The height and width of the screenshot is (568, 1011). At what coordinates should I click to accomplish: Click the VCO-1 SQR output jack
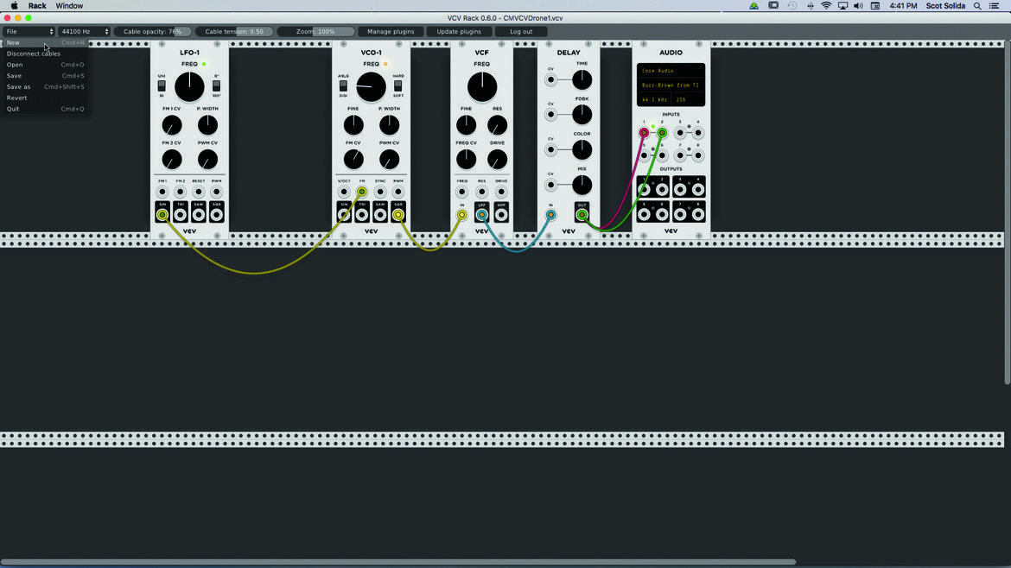pos(398,214)
